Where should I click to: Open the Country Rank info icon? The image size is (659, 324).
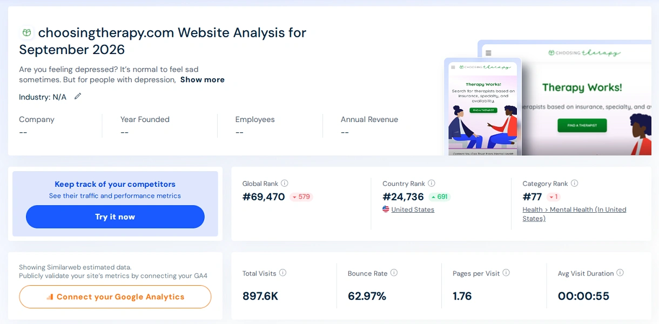pyautogui.click(x=432, y=183)
